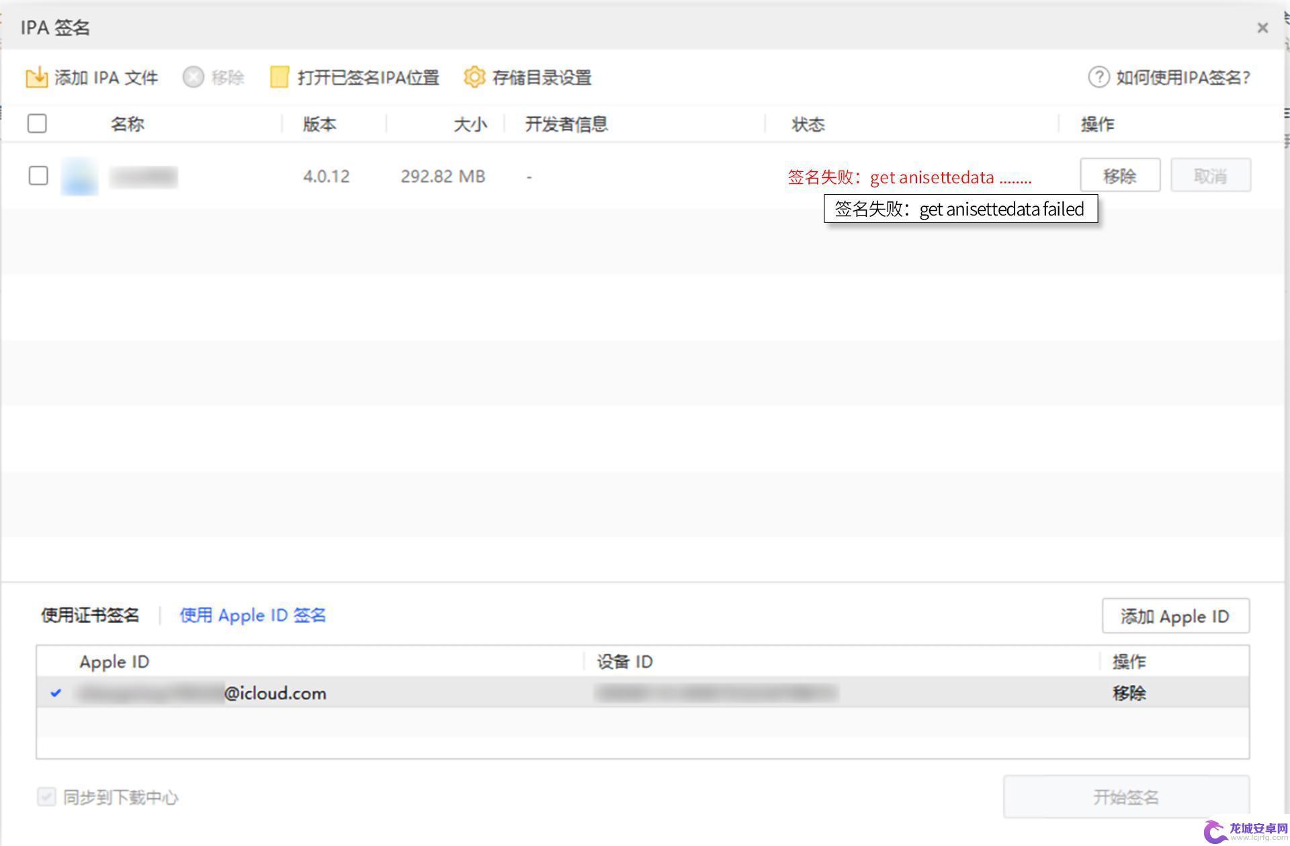Remove the iCloud Apple ID entry
Screen dimensions: 1290x846
point(1129,693)
